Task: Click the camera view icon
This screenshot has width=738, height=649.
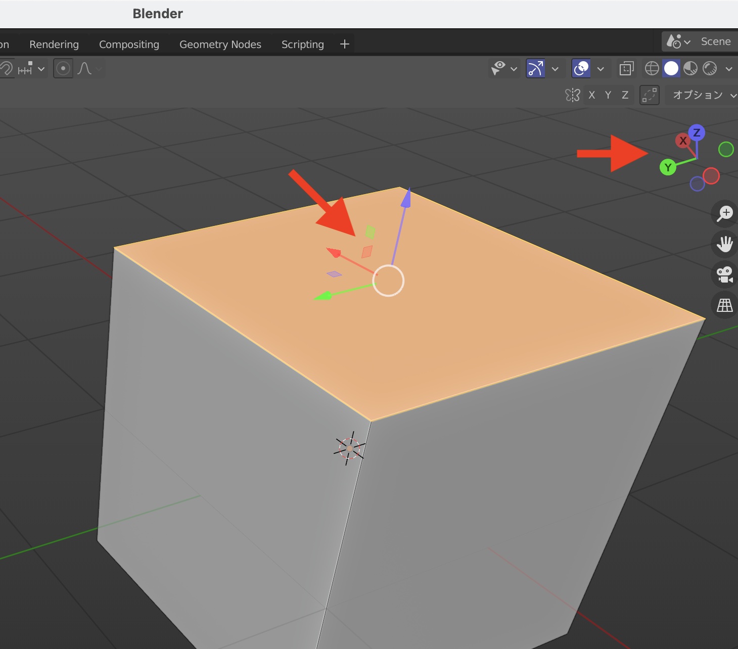Action: tap(724, 274)
